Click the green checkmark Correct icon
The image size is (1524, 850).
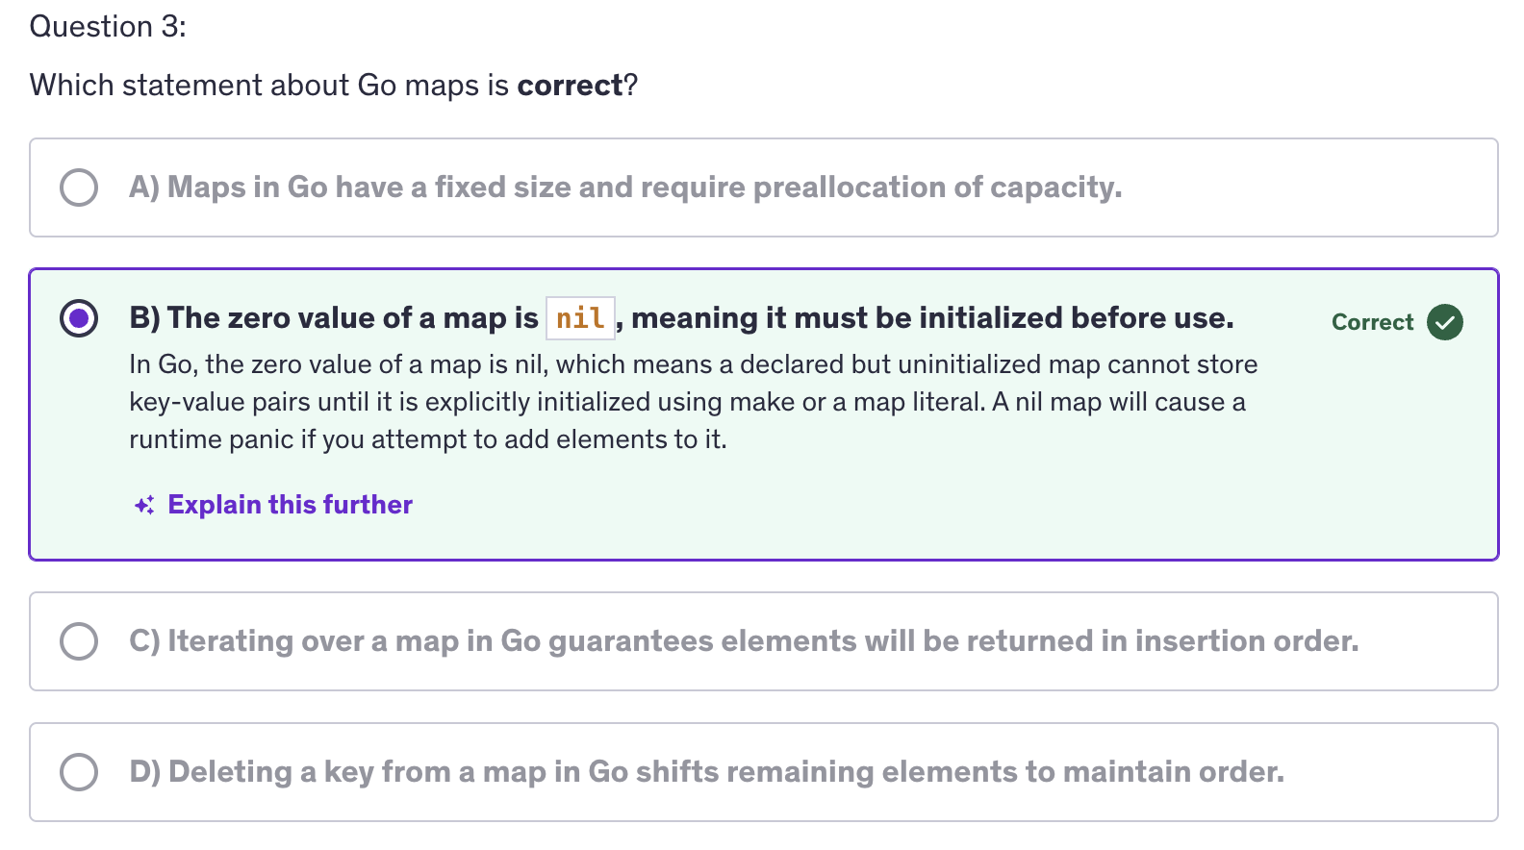point(1445,322)
